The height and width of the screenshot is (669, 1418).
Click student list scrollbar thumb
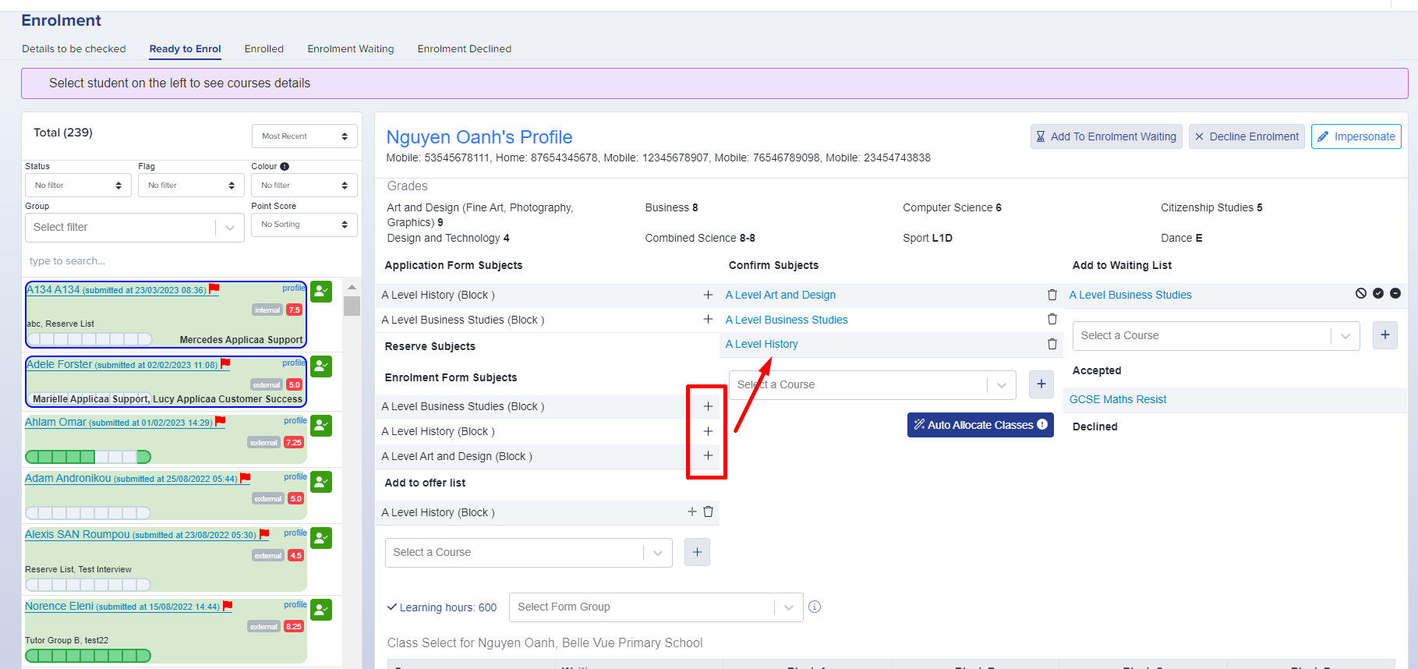click(x=352, y=306)
